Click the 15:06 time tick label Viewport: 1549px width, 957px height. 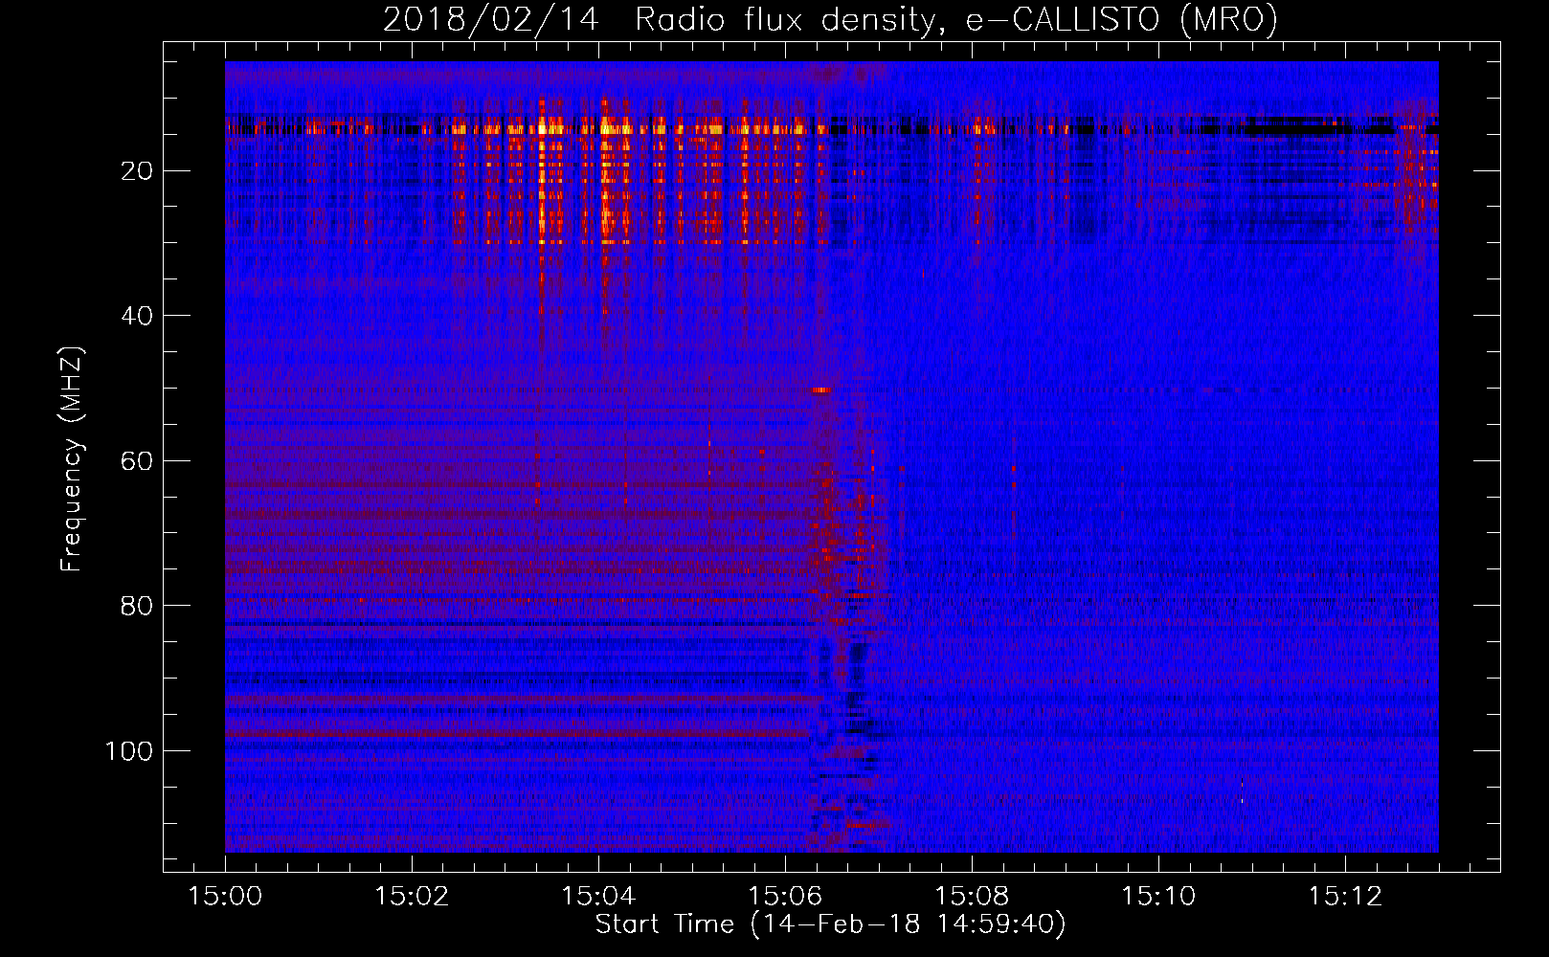coord(786,896)
